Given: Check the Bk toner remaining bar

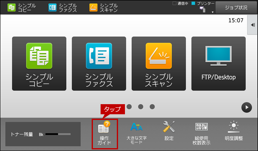Looking at the screenshot, I should [x=58, y=134].
